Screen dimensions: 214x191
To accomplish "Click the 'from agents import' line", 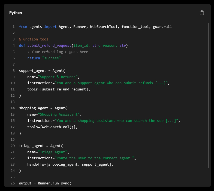I will (x=95, y=27).
